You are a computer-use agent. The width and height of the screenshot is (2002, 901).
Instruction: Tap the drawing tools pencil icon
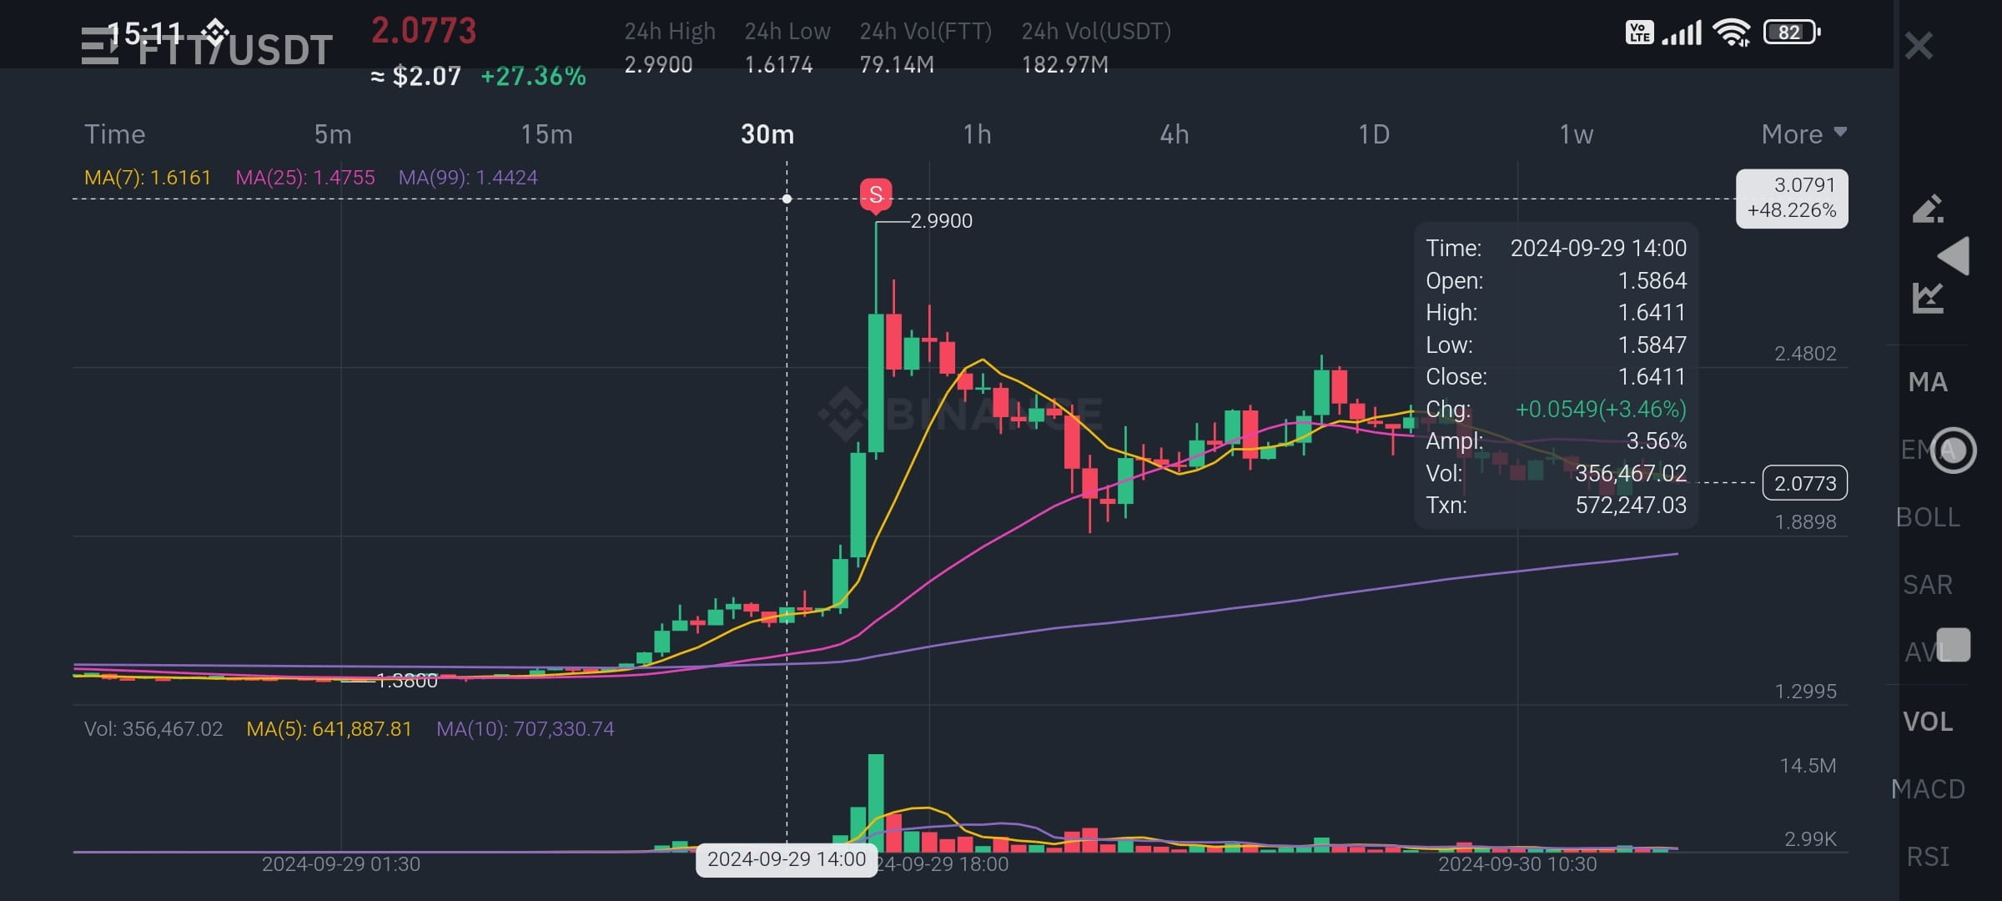1928,209
